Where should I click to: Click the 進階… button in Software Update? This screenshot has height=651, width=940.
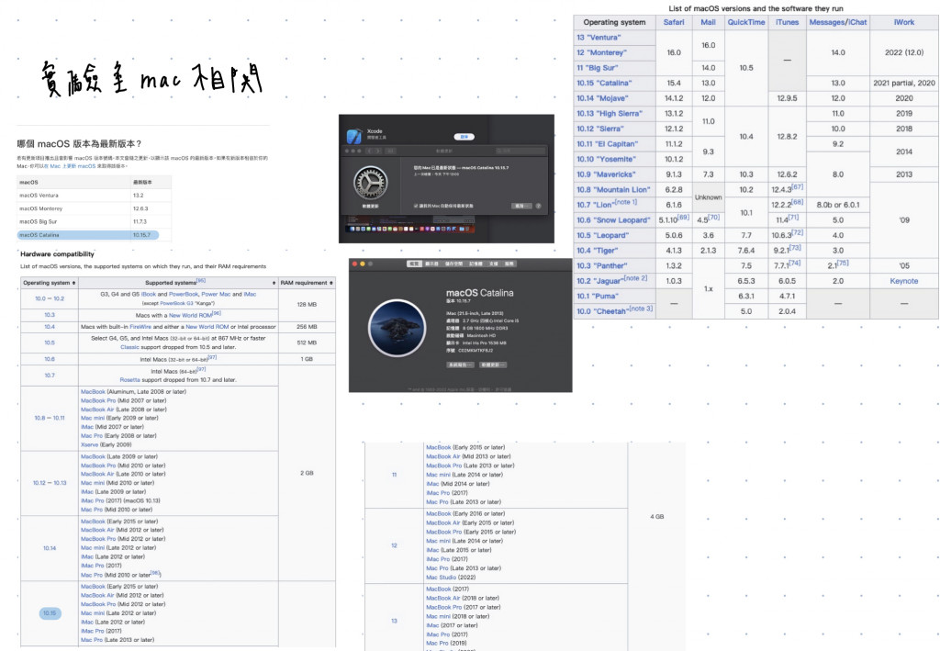521,206
